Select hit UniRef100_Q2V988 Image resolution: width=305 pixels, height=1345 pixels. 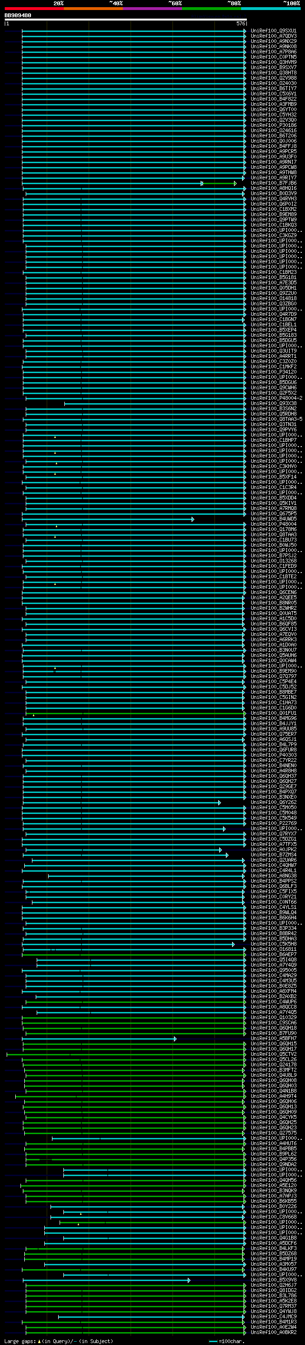coord(273,78)
